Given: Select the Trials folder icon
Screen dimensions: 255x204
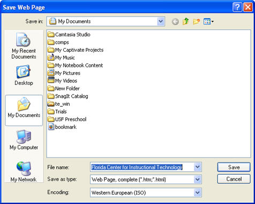Looking at the screenshot, I should tap(51, 112).
